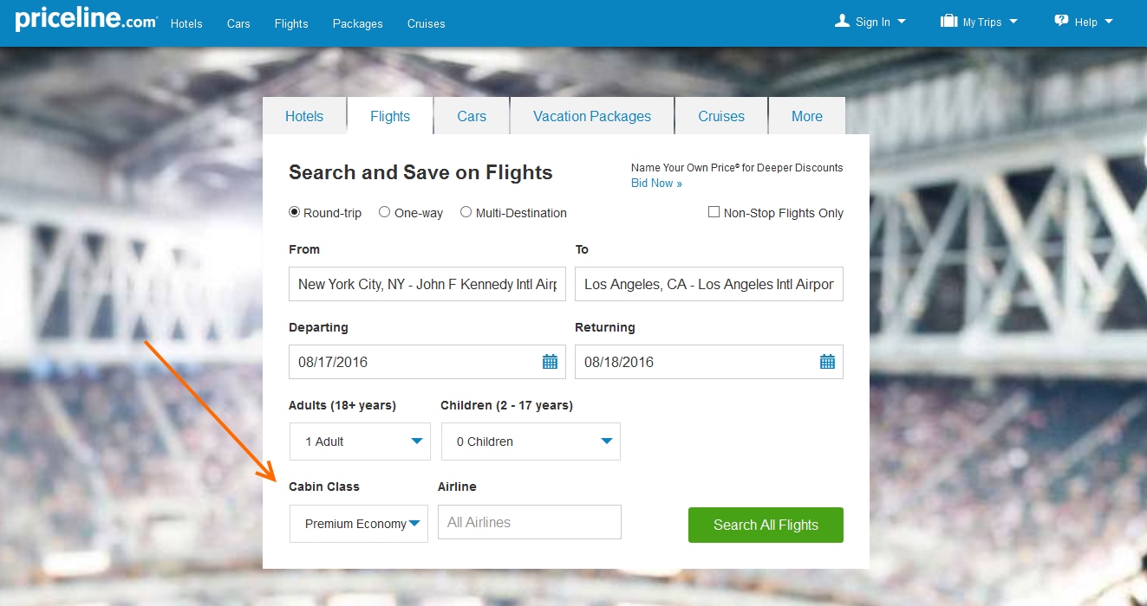The height and width of the screenshot is (606, 1147).
Task: Click the My Trips suitcase icon
Action: (x=948, y=22)
